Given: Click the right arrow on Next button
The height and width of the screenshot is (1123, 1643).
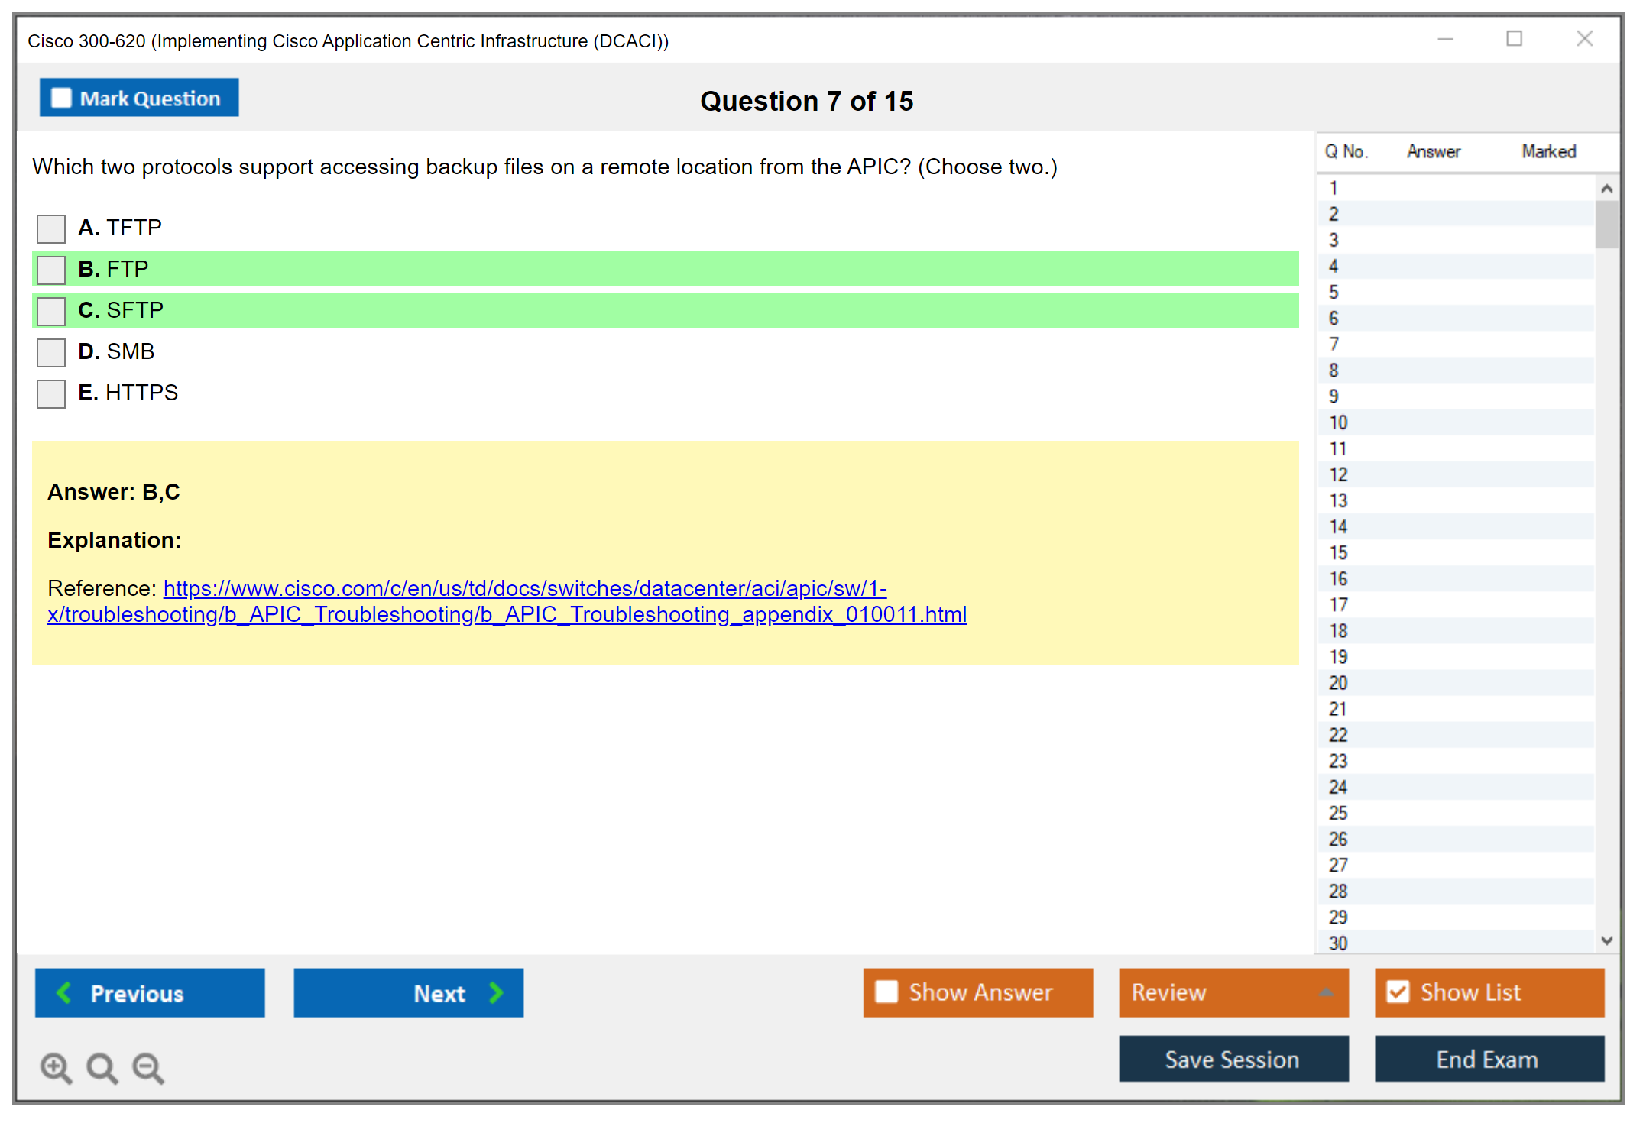Looking at the screenshot, I should click(x=496, y=992).
